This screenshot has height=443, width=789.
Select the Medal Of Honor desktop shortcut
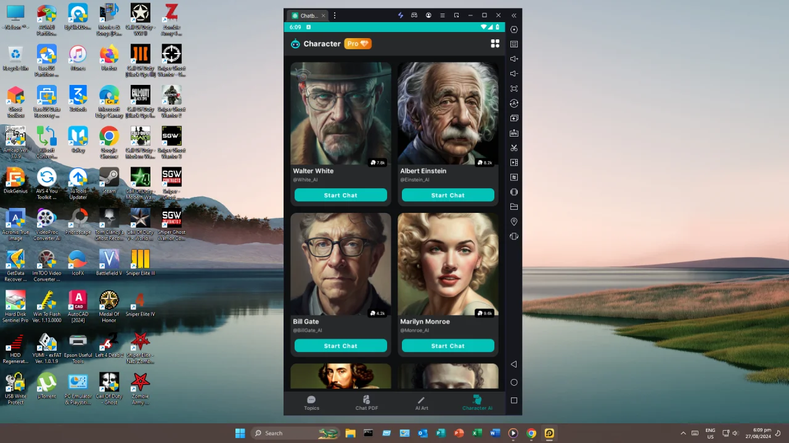pos(109,306)
